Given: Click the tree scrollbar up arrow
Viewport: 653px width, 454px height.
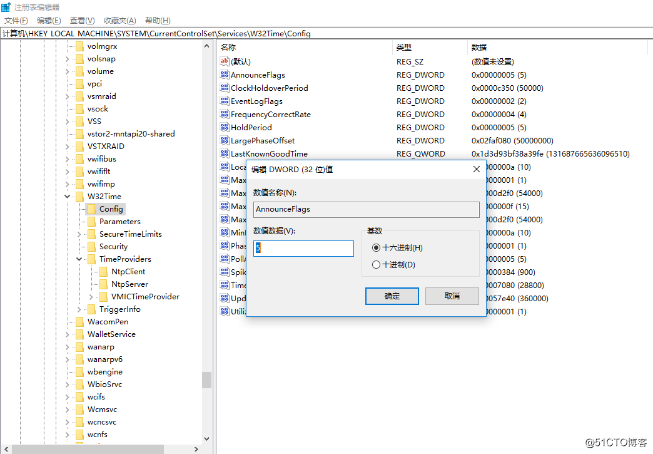Looking at the screenshot, I should [x=206, y=46].
